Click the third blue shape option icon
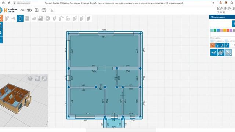This screenshot has height=132, width=235. point(222,45)
